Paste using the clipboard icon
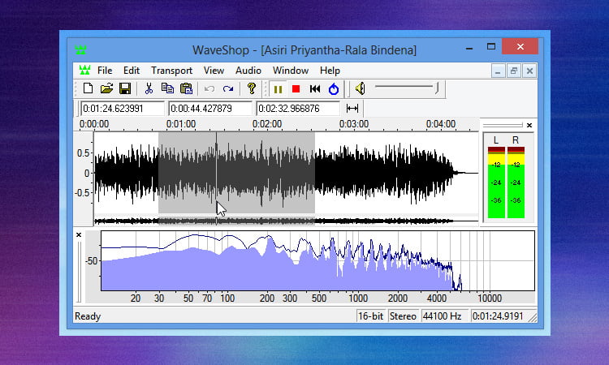 point(186,88)
